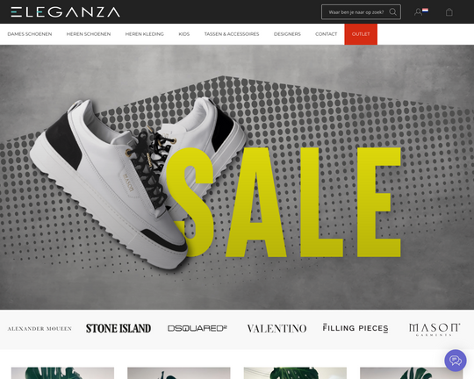Open the Designers page

287,34
